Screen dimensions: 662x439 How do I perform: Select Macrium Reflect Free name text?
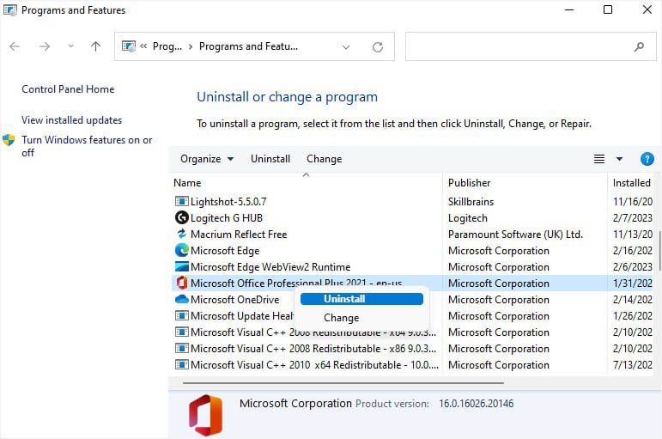coord(239,234)
